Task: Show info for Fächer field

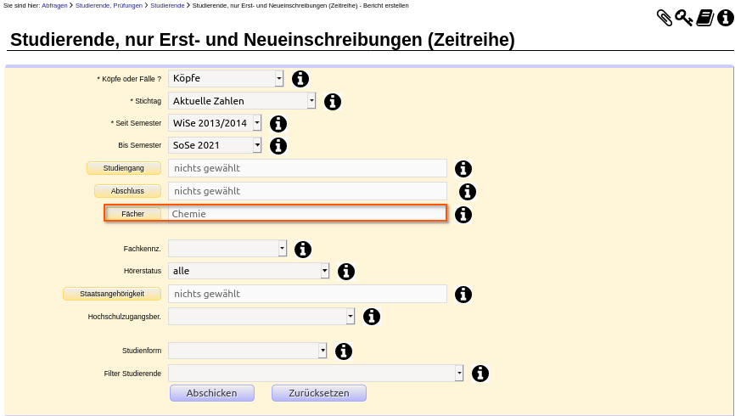Action: [x=463, y=215]
